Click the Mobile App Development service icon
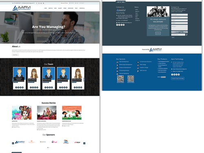 click(x=117, y=65)
